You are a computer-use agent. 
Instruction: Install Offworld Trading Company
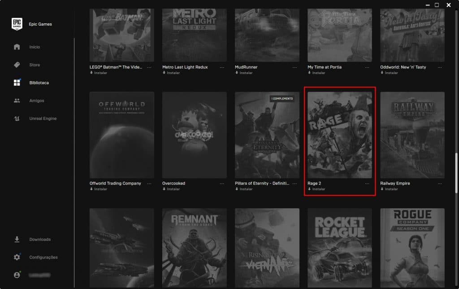click(98, 189)
